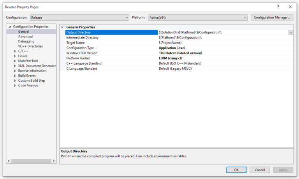Click the Help question mark icon
This screenshot has height=179, width=299.
tap(278, 7)
